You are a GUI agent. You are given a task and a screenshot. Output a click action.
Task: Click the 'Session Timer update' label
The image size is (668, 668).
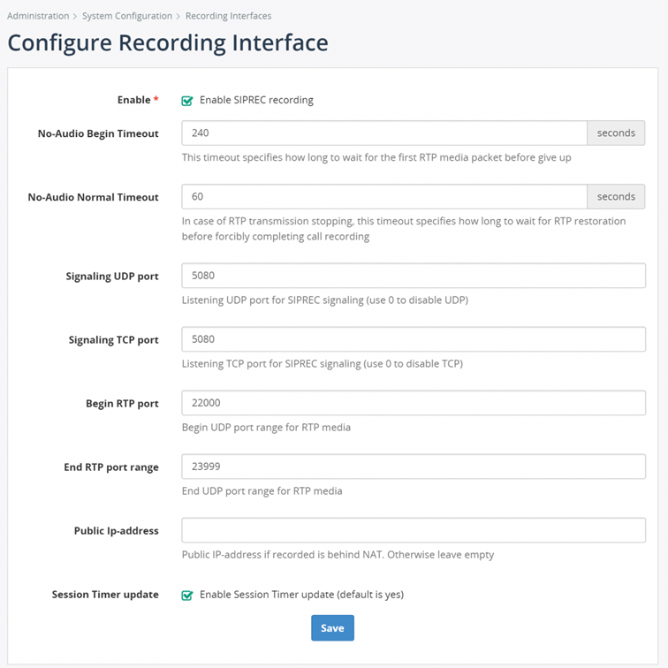[105, 595]
